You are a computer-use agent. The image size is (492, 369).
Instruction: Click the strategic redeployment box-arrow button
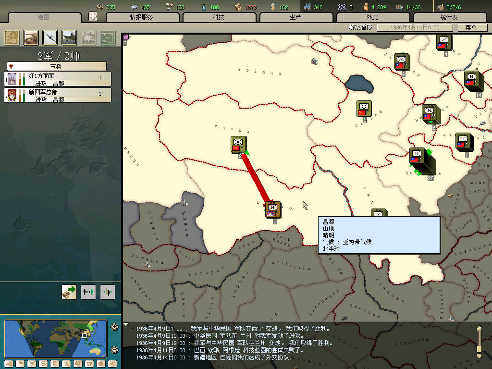69,292
